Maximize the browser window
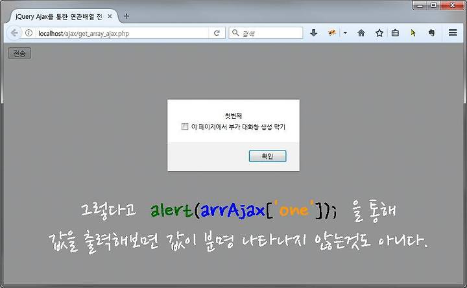The height and width of the screenshot is (288, 467). click(434, 5)
